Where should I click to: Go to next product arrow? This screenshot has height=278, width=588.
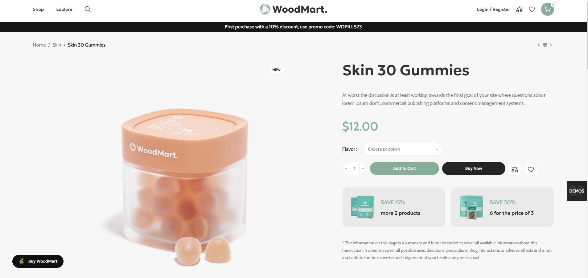[x=551, y=45]
